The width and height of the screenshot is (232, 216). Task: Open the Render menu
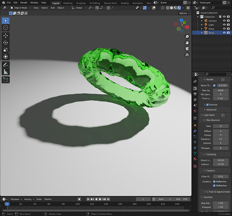tap(24, 3)
